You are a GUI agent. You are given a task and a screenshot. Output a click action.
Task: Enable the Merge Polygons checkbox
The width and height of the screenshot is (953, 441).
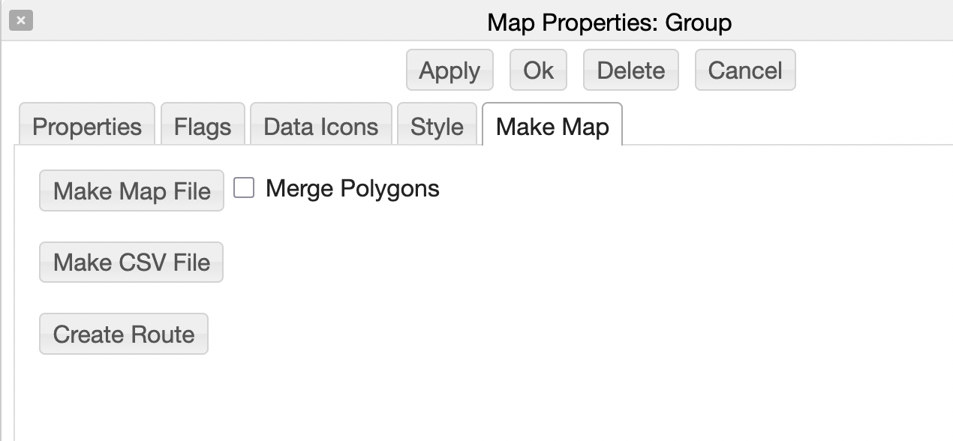click(244, 187)
